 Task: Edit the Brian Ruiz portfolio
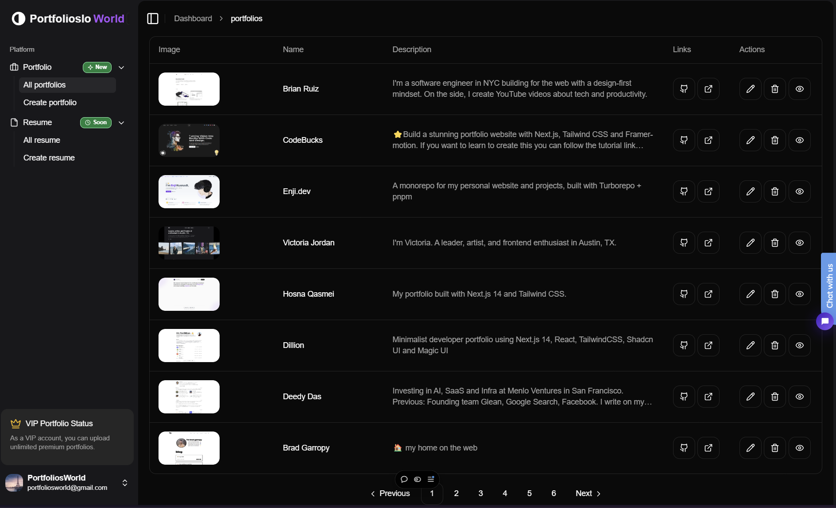[751, 89]
